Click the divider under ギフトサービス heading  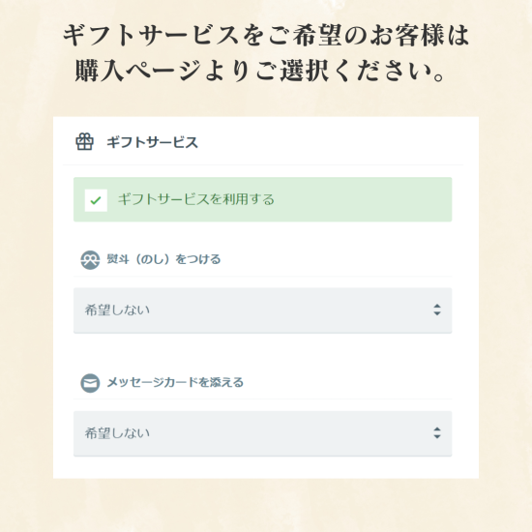(x=263, y=164)
